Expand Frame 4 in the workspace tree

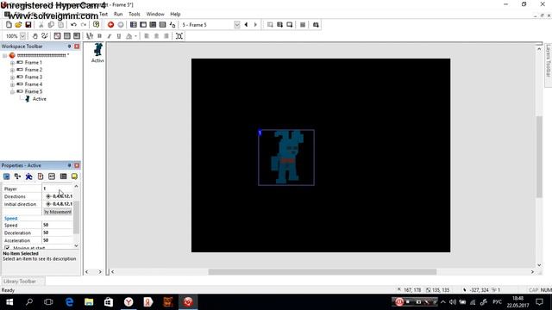(12, 84)
